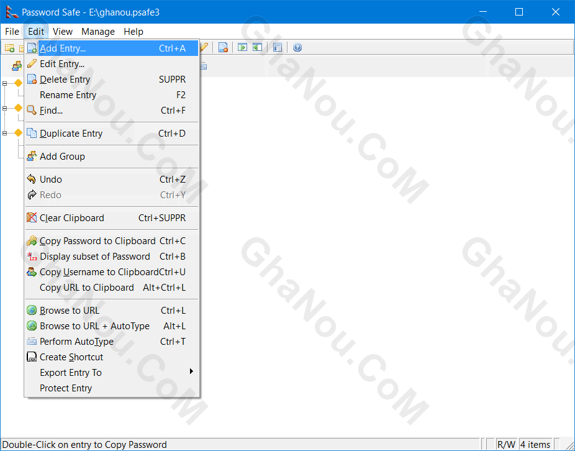Click the toolbar Collapse All icon
The height and width of the screenshot is (451, 575).
[x=258, y=47]
